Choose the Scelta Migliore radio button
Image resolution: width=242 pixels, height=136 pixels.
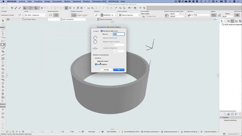[96, 64]
